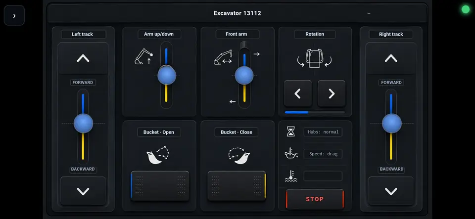Hit the red STOP button

coord(315,199)
